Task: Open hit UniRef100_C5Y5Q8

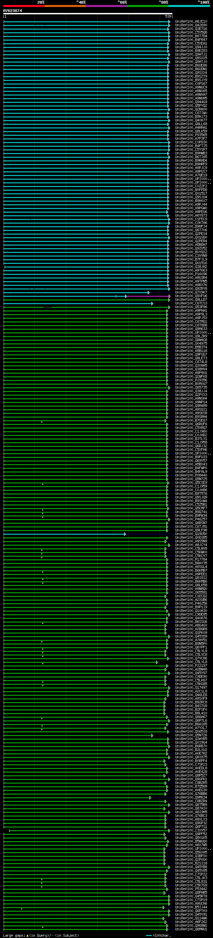Action: point(191,32)
